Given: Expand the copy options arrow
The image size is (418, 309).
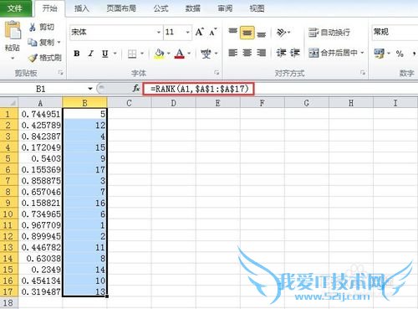Looking at the screenshot, I should (x=59, y=43).
